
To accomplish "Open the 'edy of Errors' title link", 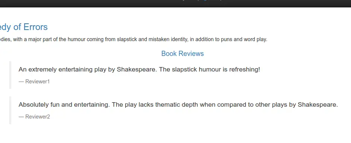I will point(24,27).
